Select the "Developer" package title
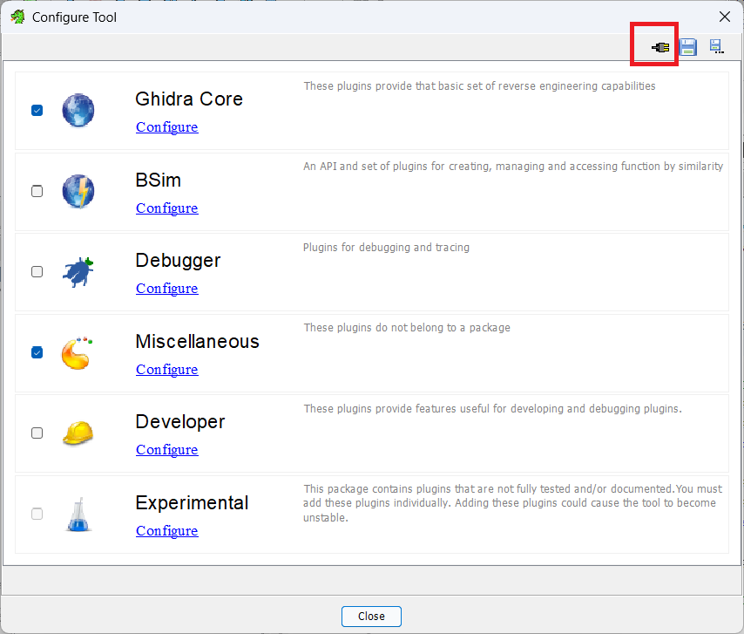 coord(180,422)
